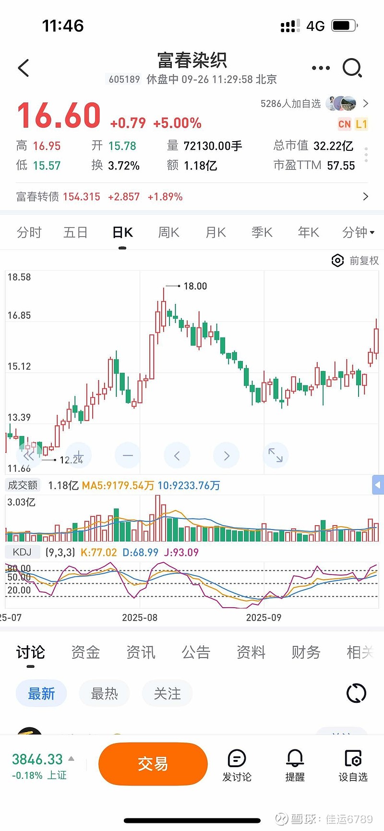Viewport: 384px width, 831px height.
Task: Open the 前复权 chart settings gear
Action: click(337, 261)
